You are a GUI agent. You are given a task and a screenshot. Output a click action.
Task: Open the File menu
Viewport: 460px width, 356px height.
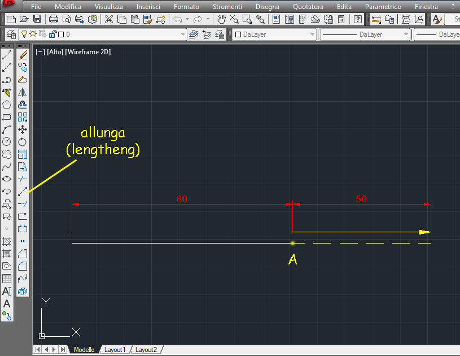(x=36, y=6)
